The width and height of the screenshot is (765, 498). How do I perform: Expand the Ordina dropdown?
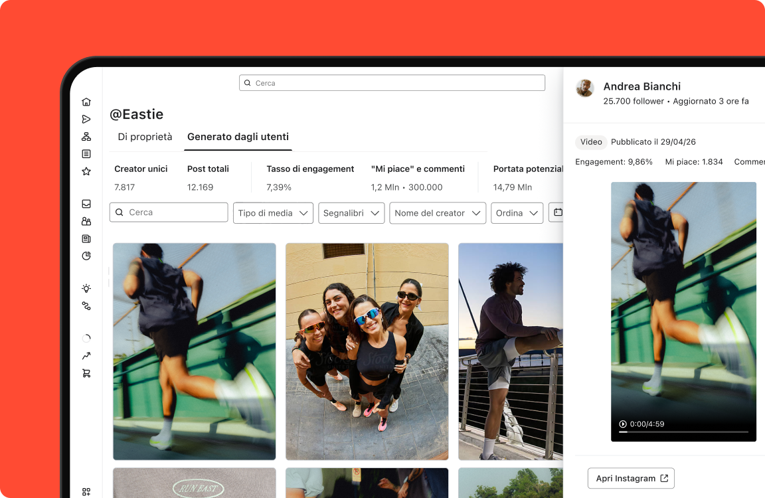tap(517, 213)
